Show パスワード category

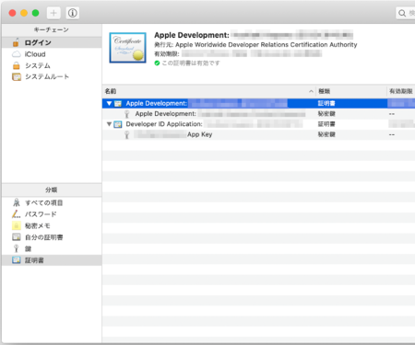(x=52, y=214)
